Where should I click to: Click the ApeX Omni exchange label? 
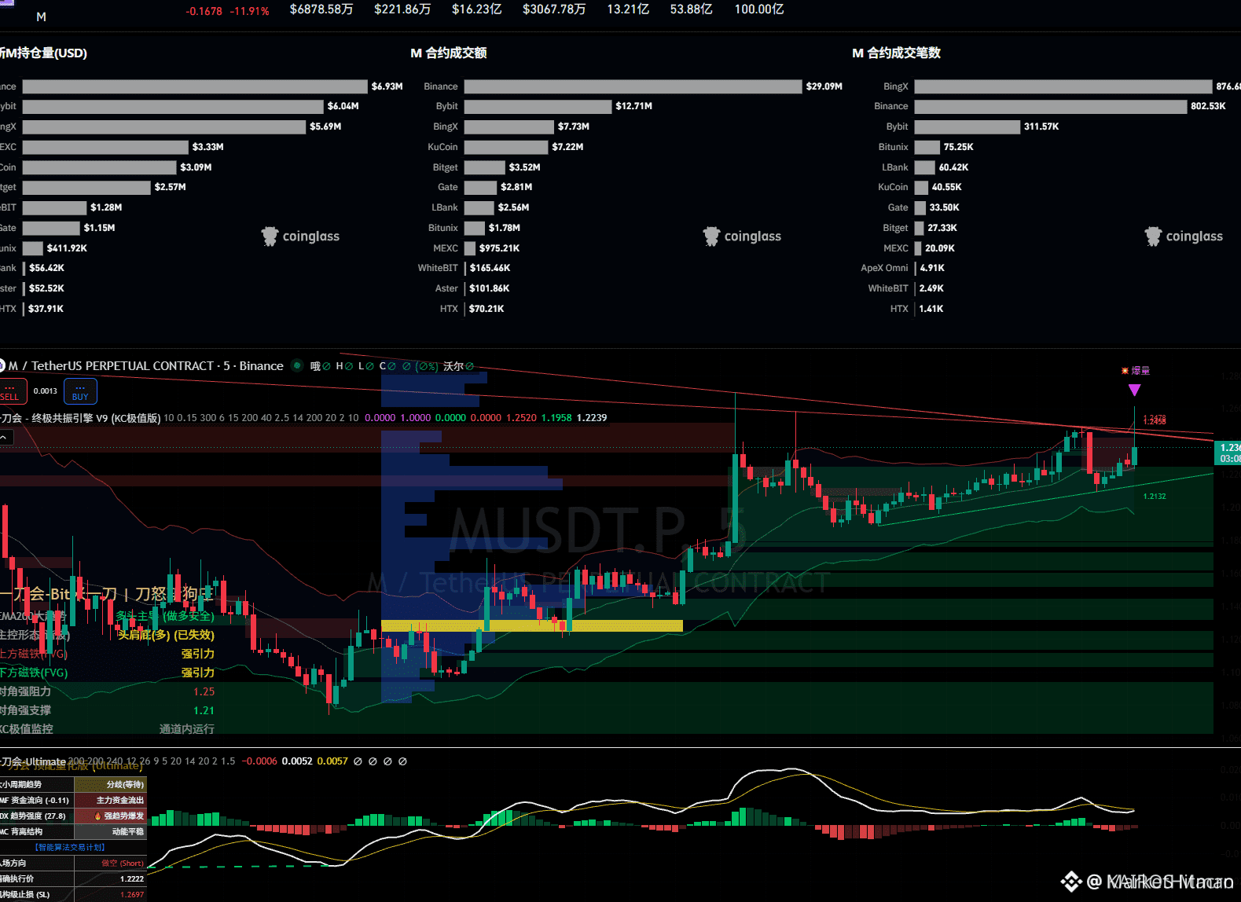(x=884, y=268)
